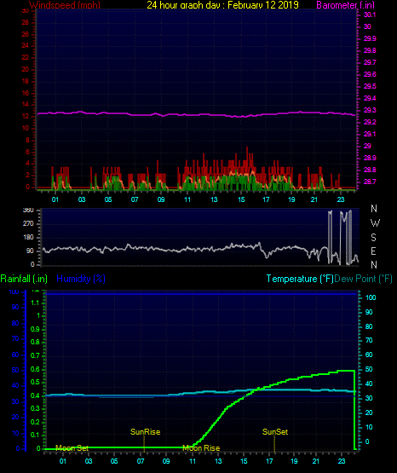Click the "24 hour graph day : February 12 2019" heading
The height and width of the screenshot is (473, 397).
(x=222, y=5)
